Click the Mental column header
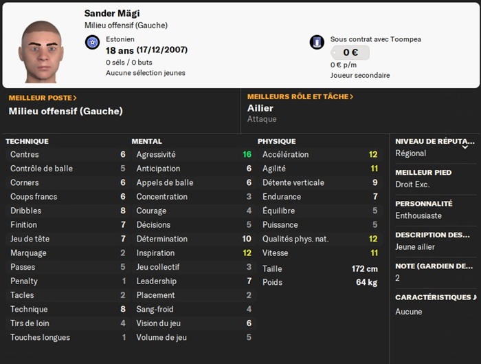This screenshot has height=364, width=481. [x=146, y=141]
